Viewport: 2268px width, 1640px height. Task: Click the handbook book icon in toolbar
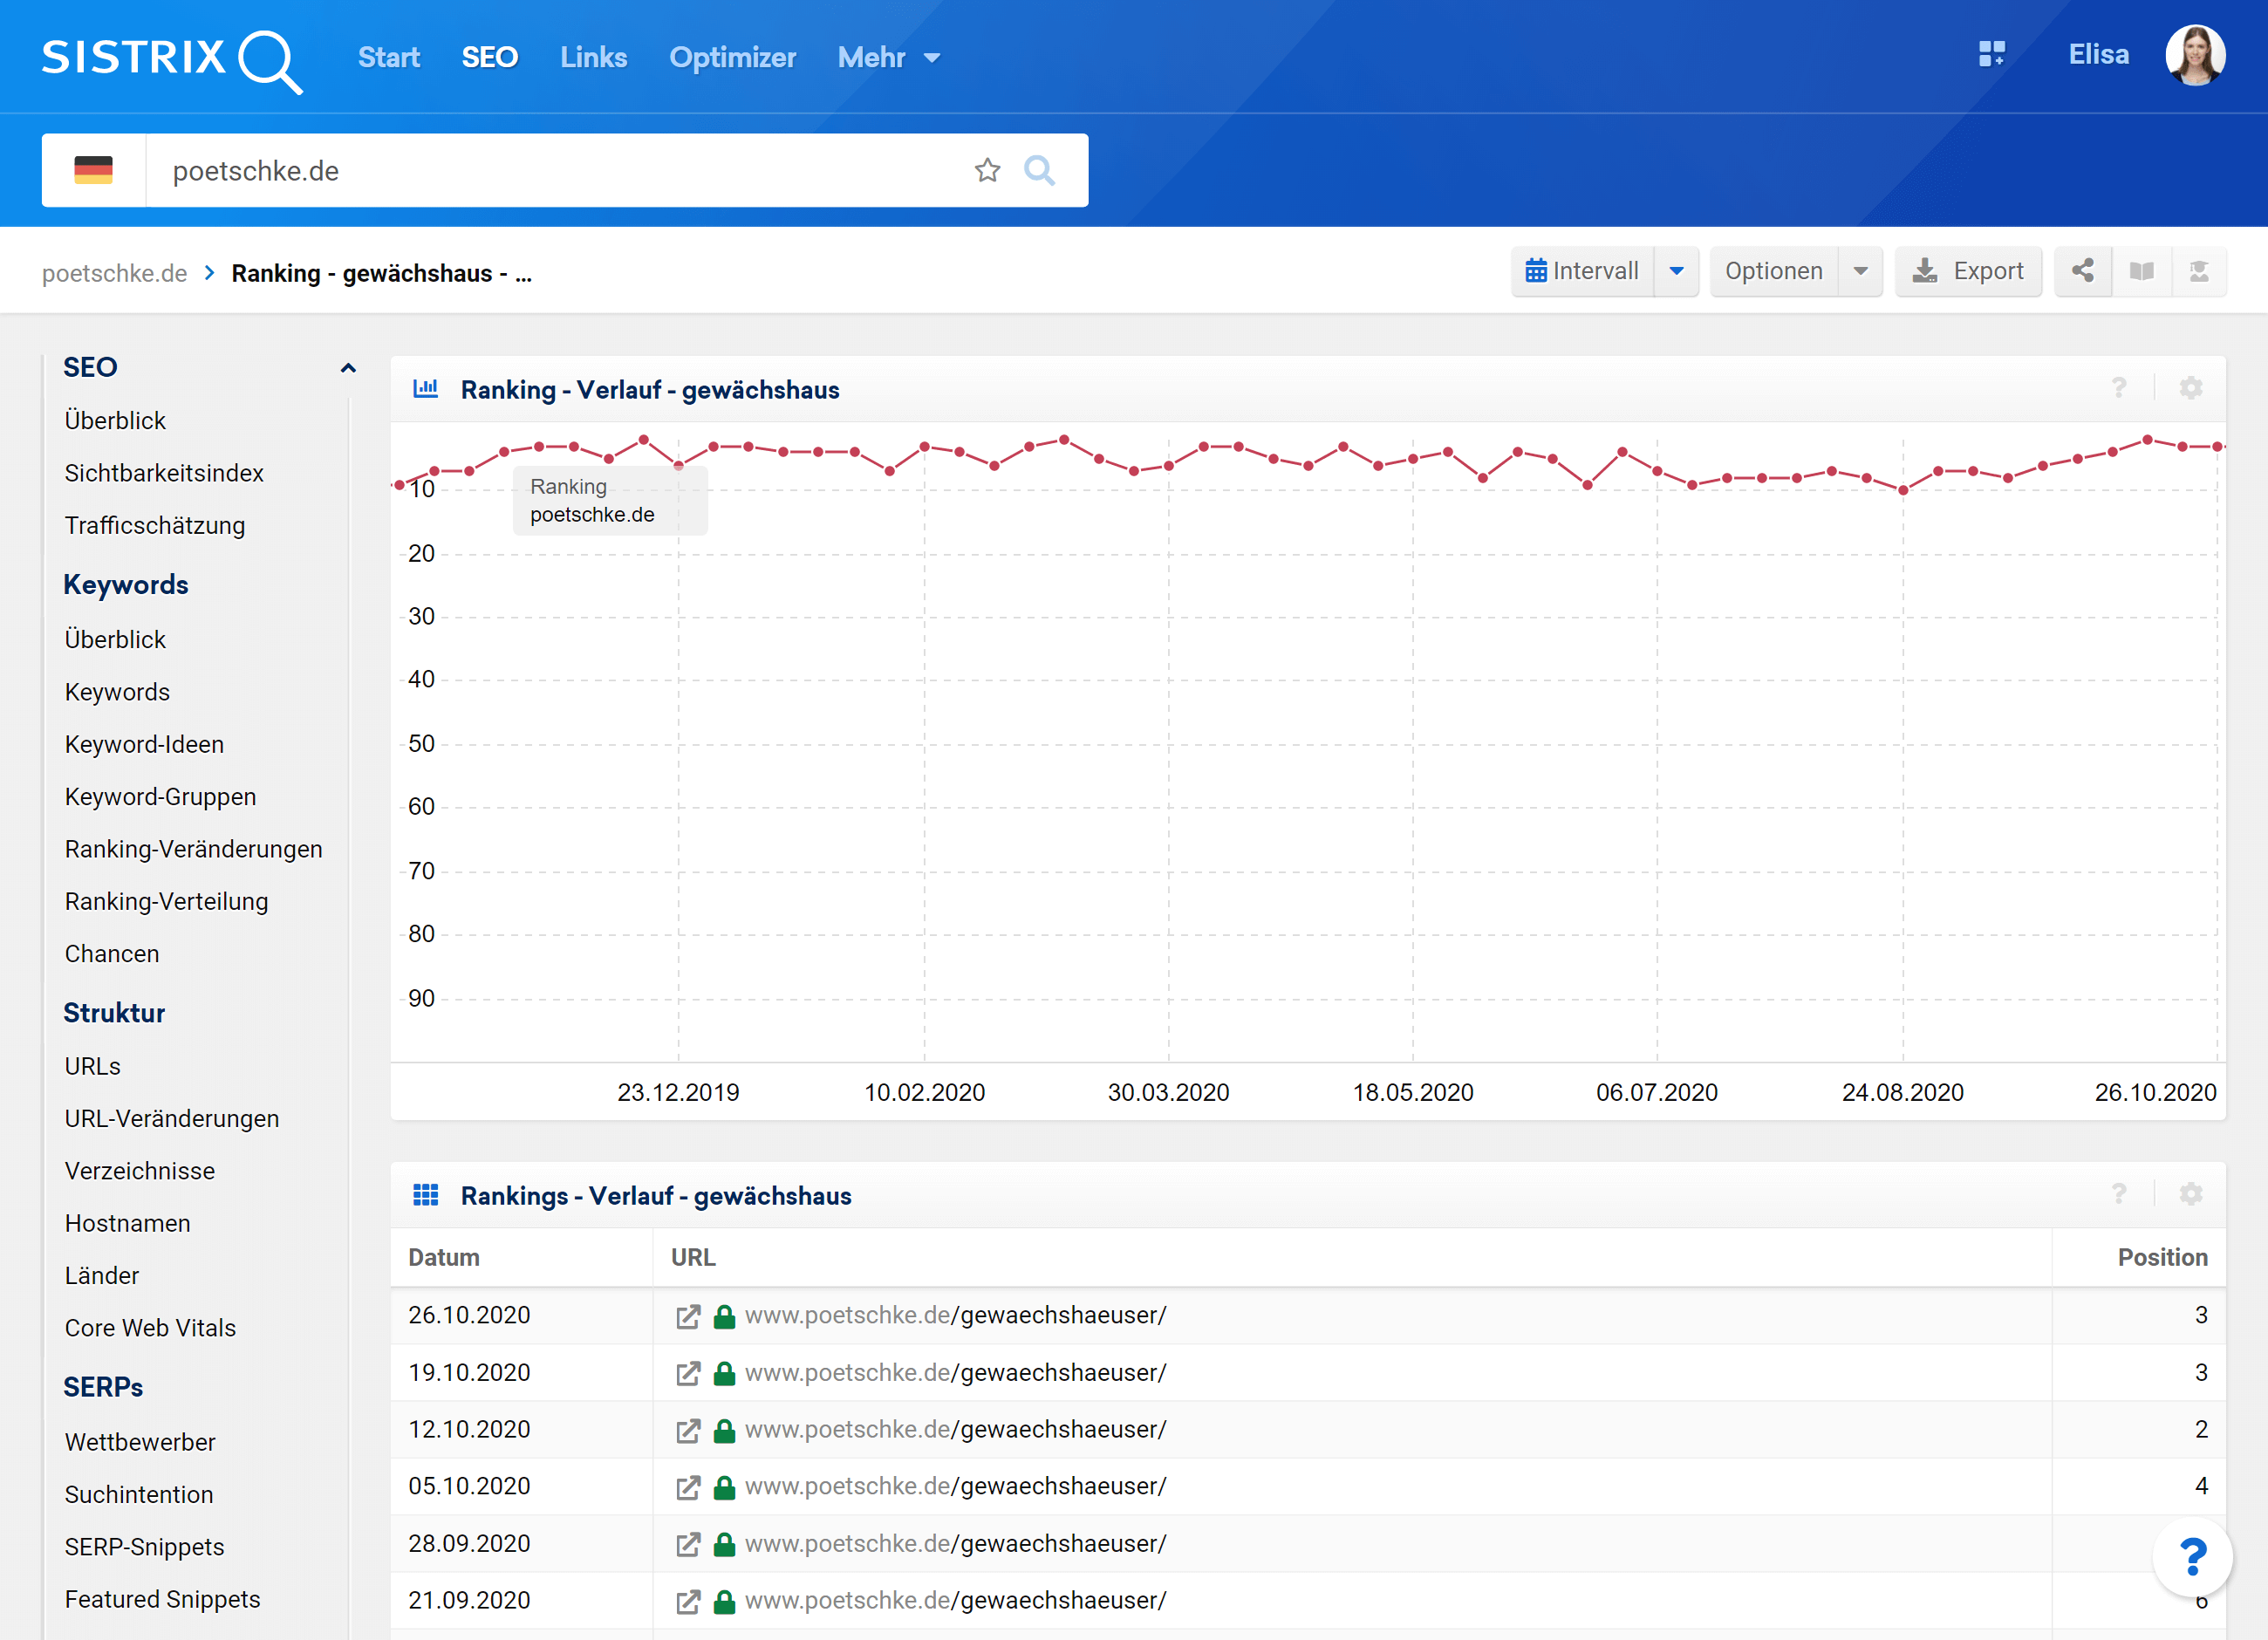[x=2141, y=271]
